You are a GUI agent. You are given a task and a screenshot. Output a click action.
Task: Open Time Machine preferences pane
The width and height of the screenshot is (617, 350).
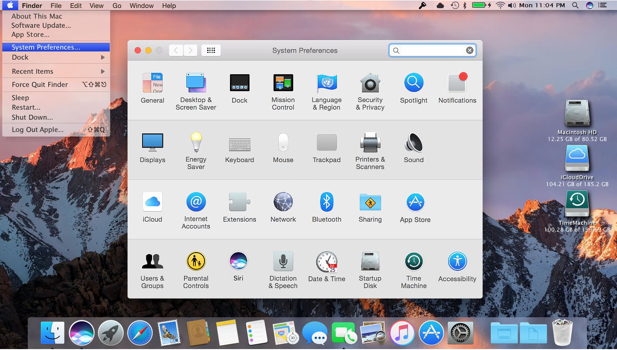(x=414, y=270)
